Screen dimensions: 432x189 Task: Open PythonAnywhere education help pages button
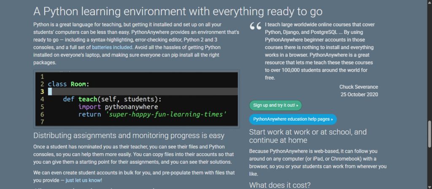click(x=293, y=119)
